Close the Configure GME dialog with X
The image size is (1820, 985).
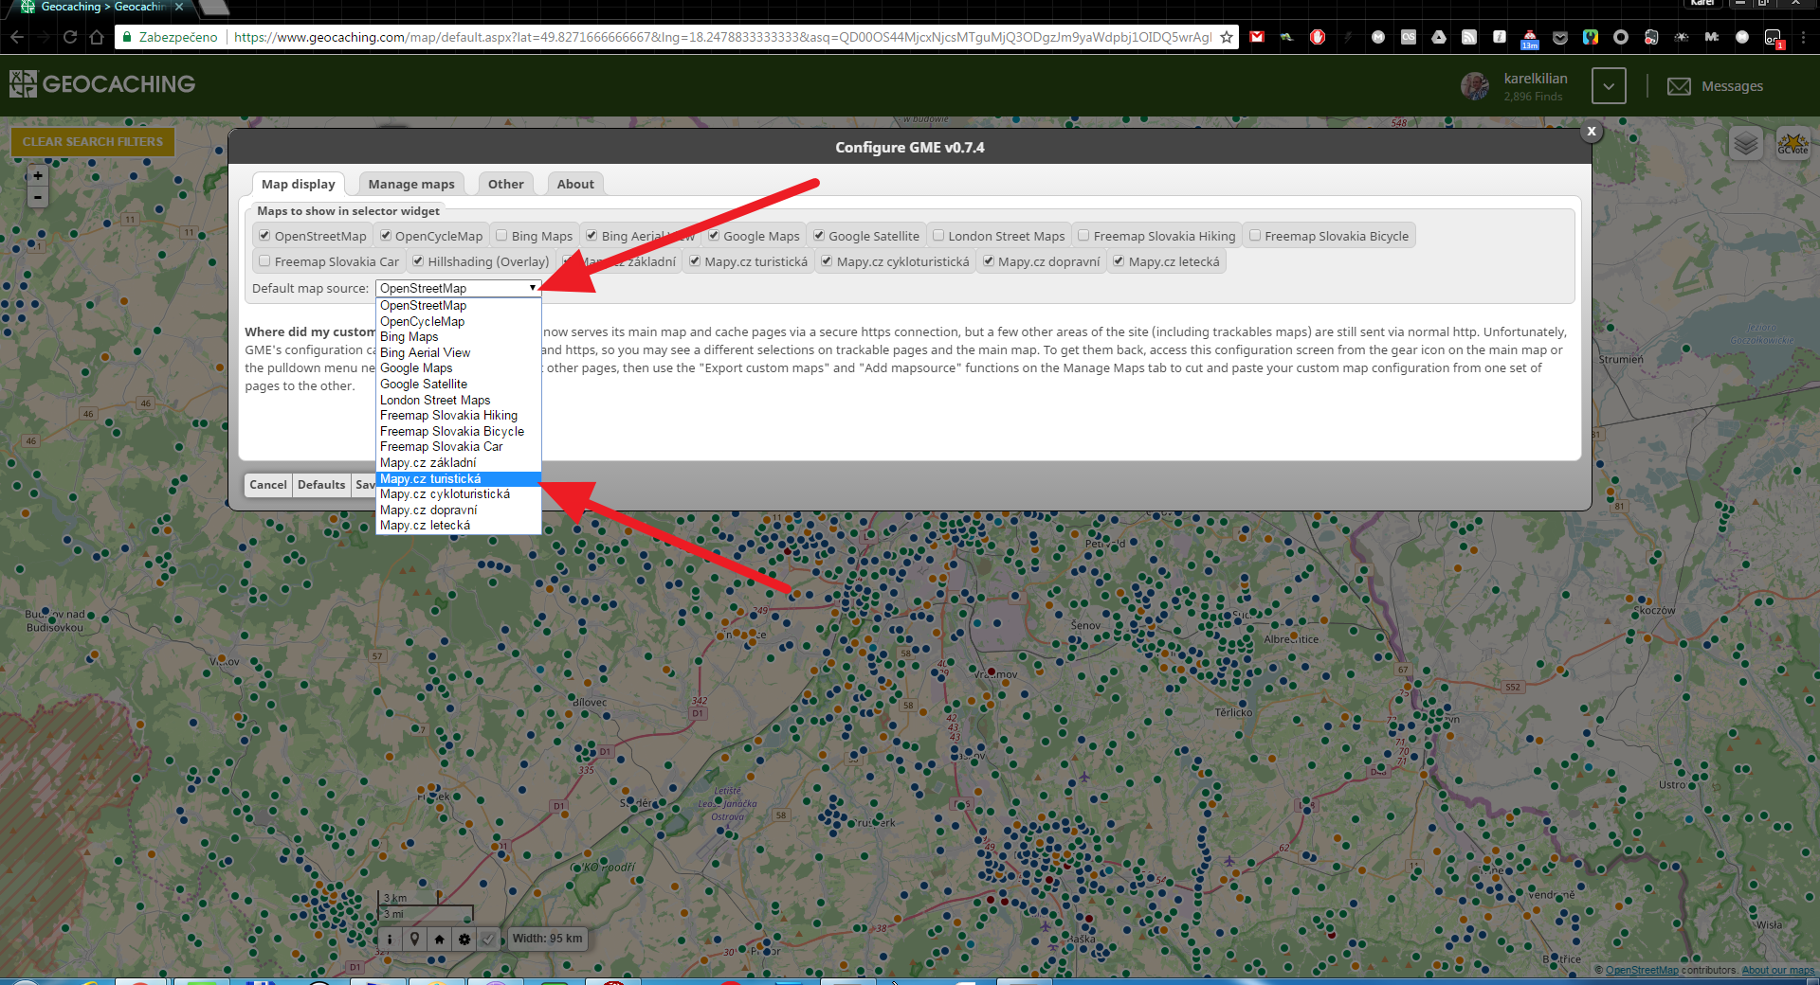(1592, 132)
